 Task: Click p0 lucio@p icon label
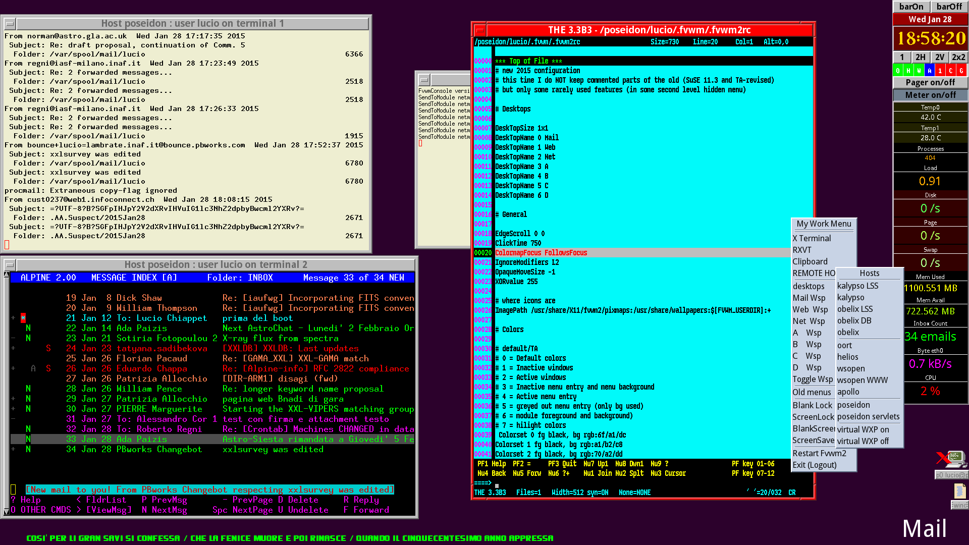click(951, 475)
